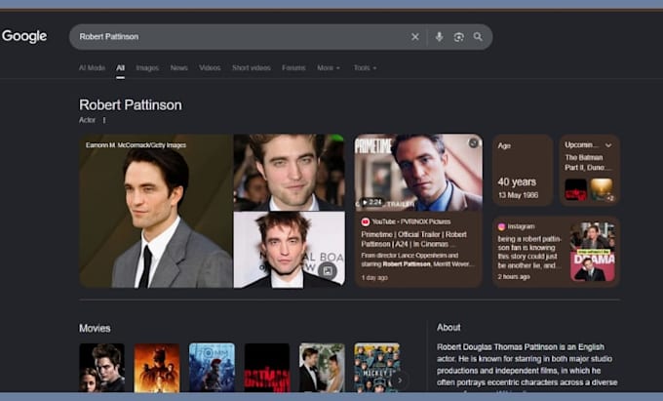Click the '13 May 1986' birth date text

(x=518, y=195)
